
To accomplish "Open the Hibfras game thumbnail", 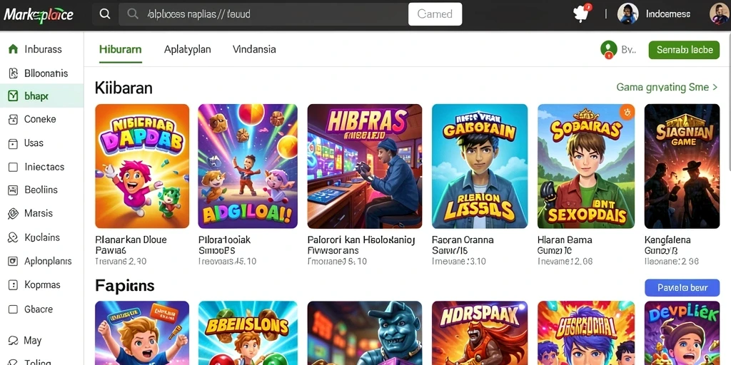I will [365, 166].
